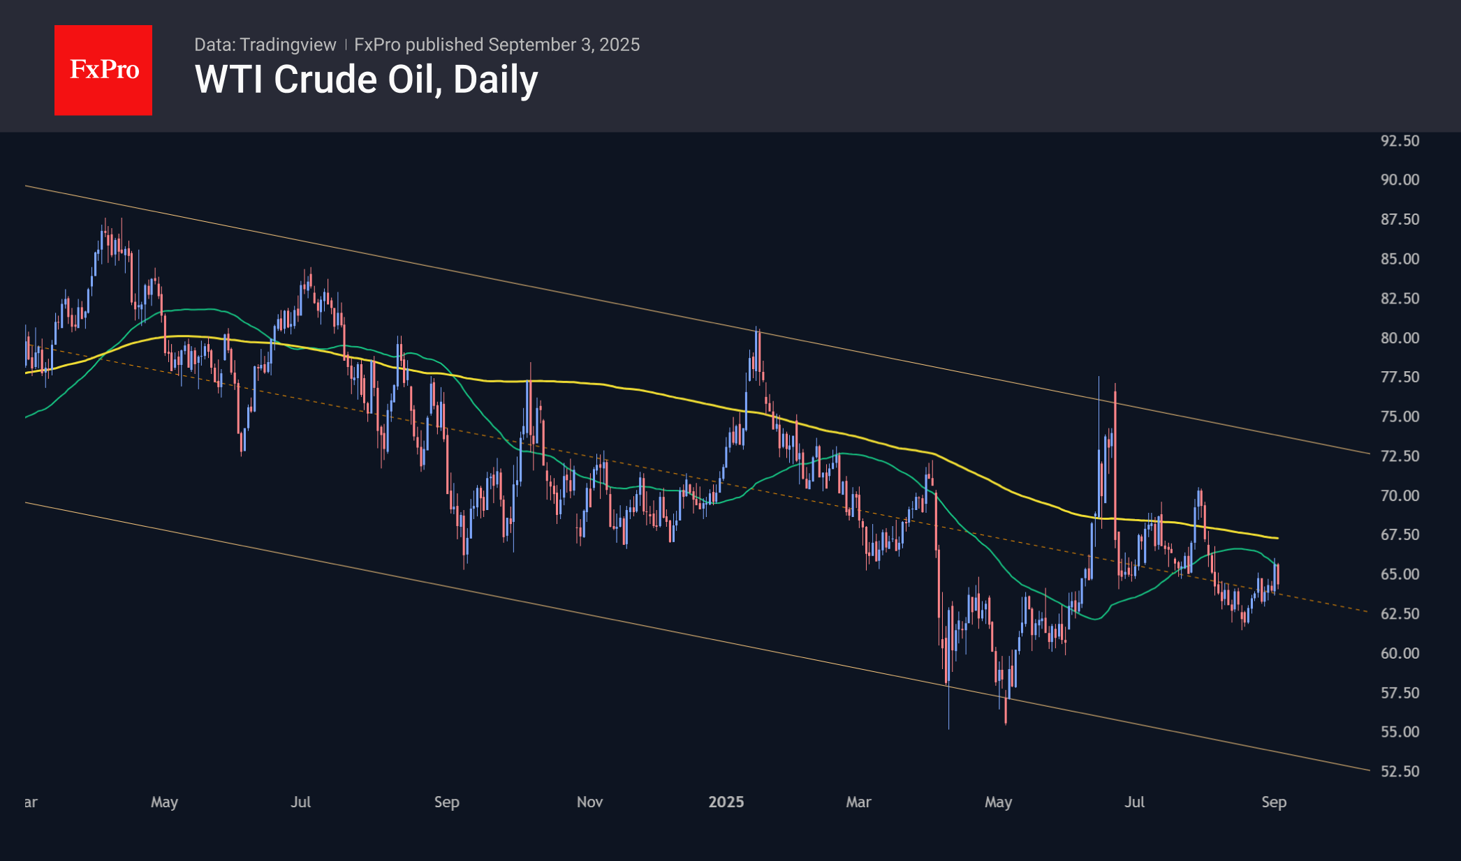1461x861 pixels.
Task: Click the 85.00 price axis label
Action: (x=1400, y=259)
